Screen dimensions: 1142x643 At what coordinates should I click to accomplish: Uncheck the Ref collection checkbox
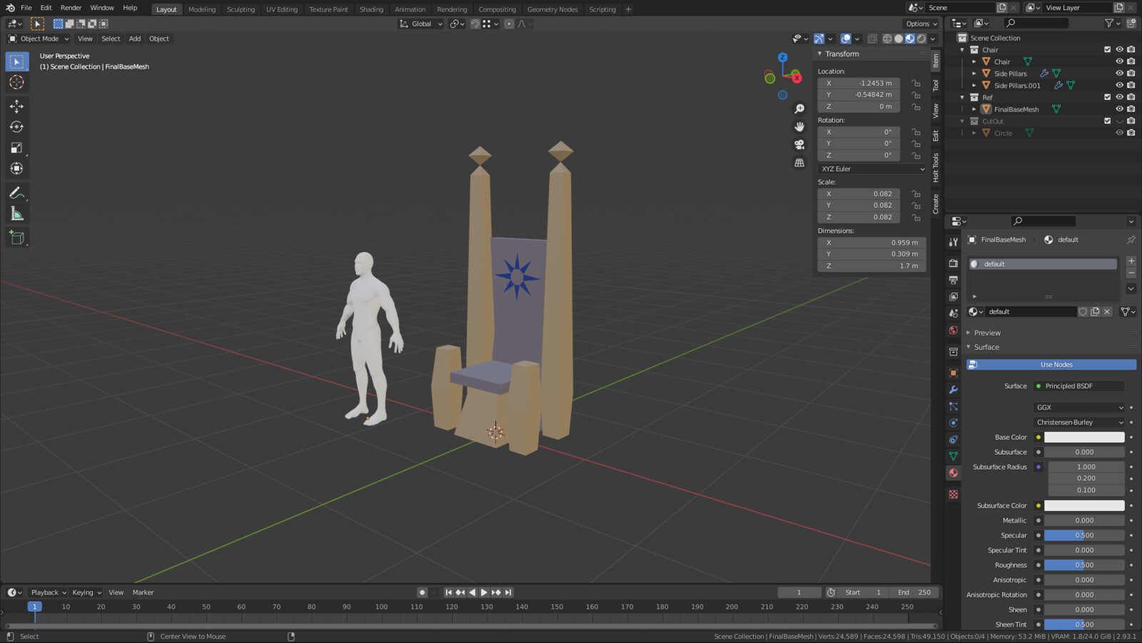click(1107, 97)
